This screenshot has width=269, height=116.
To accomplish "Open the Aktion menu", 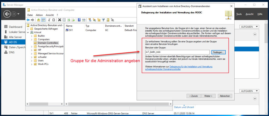I will click(39, 15).
